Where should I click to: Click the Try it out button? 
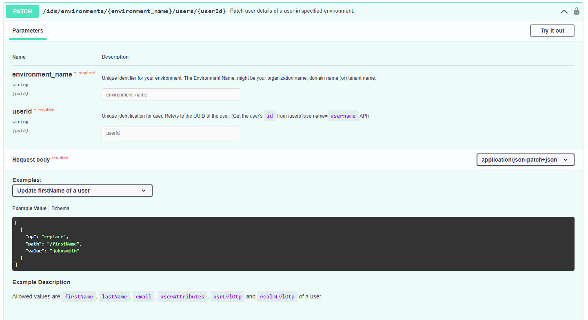[x=552, y=31]
